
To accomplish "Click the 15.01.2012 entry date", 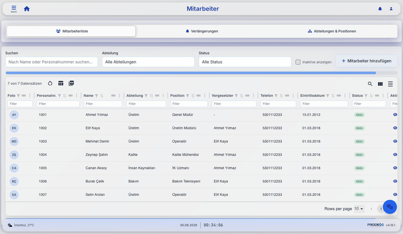I will [311, 115].
